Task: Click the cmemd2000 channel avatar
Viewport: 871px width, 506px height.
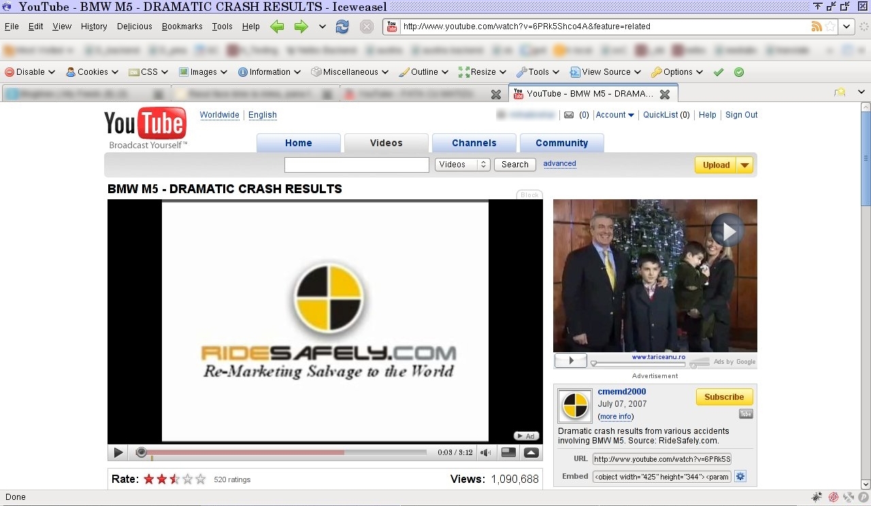Action: pos(575,406)
